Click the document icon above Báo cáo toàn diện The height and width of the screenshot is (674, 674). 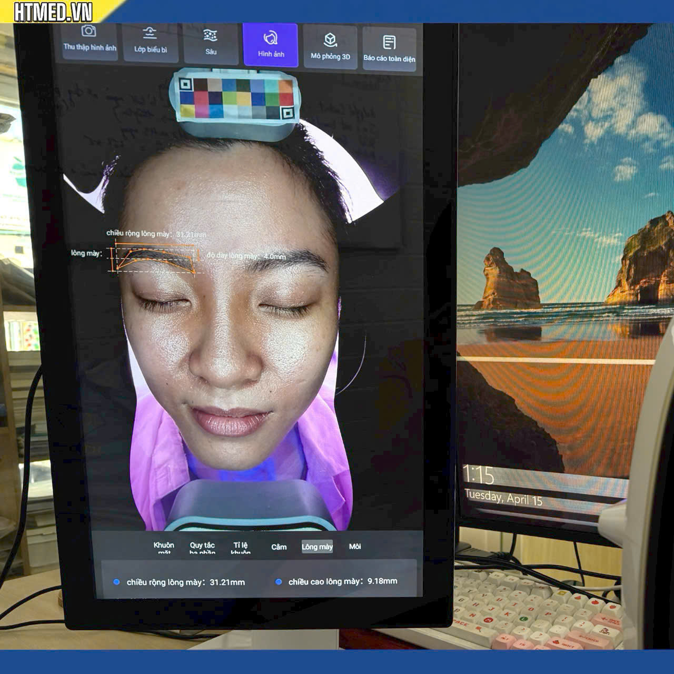pos(389,42)
